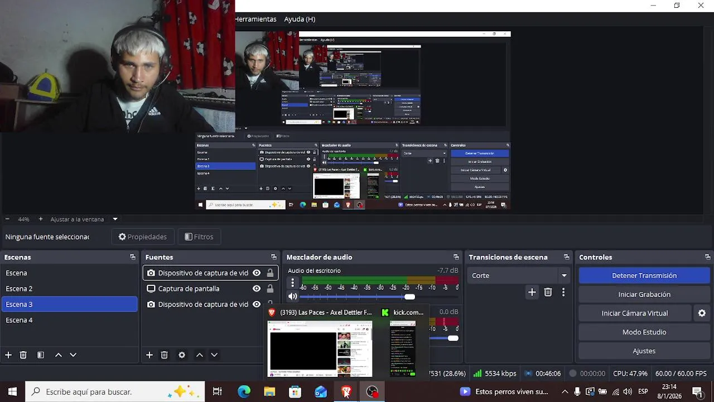Viewport: 714px width, 402px height.
Task: Lock the first Dispositivo de captura source
Action: pos(270,273)
